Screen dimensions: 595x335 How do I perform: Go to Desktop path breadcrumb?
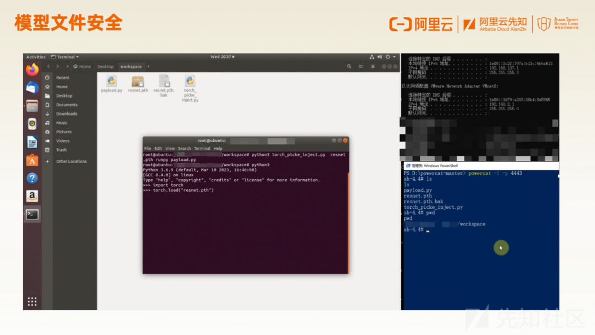coord(105,66)
